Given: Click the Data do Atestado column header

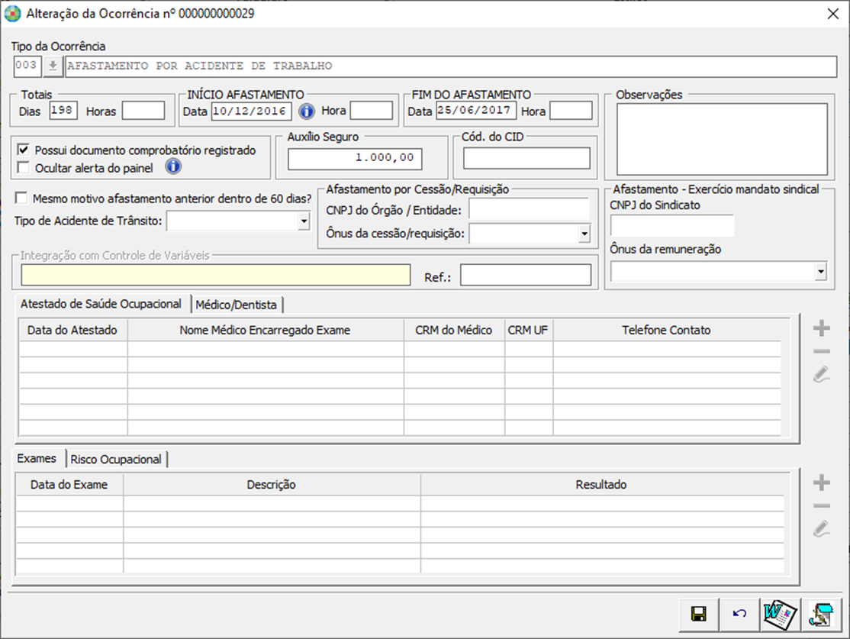Looking at the screenshot, I should coord(72,330).
